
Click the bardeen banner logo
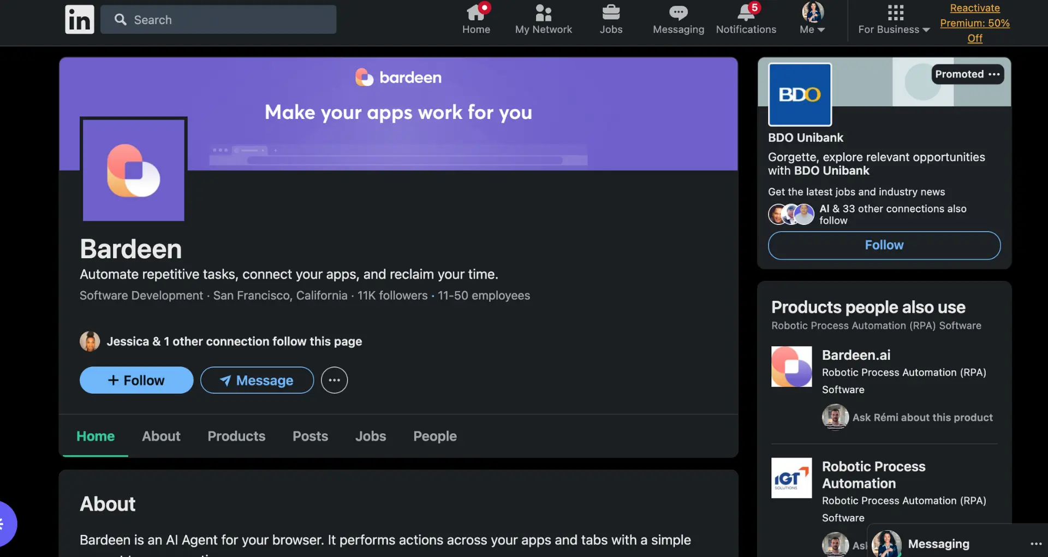[x=398, y=78]
